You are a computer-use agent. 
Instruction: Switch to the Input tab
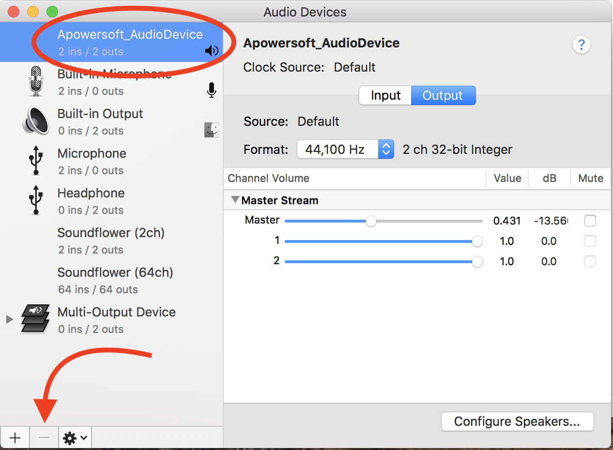coord(385,95)
